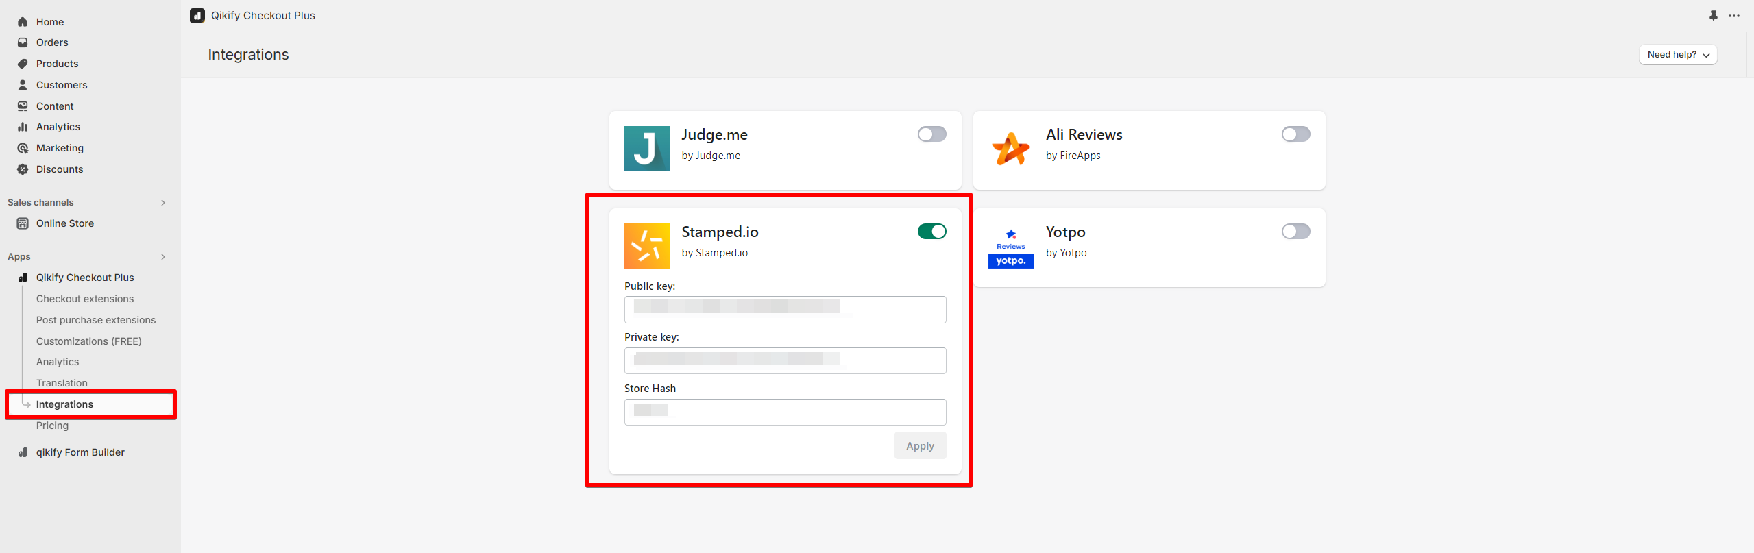This screenshot has height=553, width=1754.
Task: Open the Products page
Action: tap(57, 64)
